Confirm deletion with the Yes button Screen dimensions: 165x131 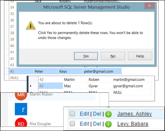pyautogui.click(x=86, y=56)
